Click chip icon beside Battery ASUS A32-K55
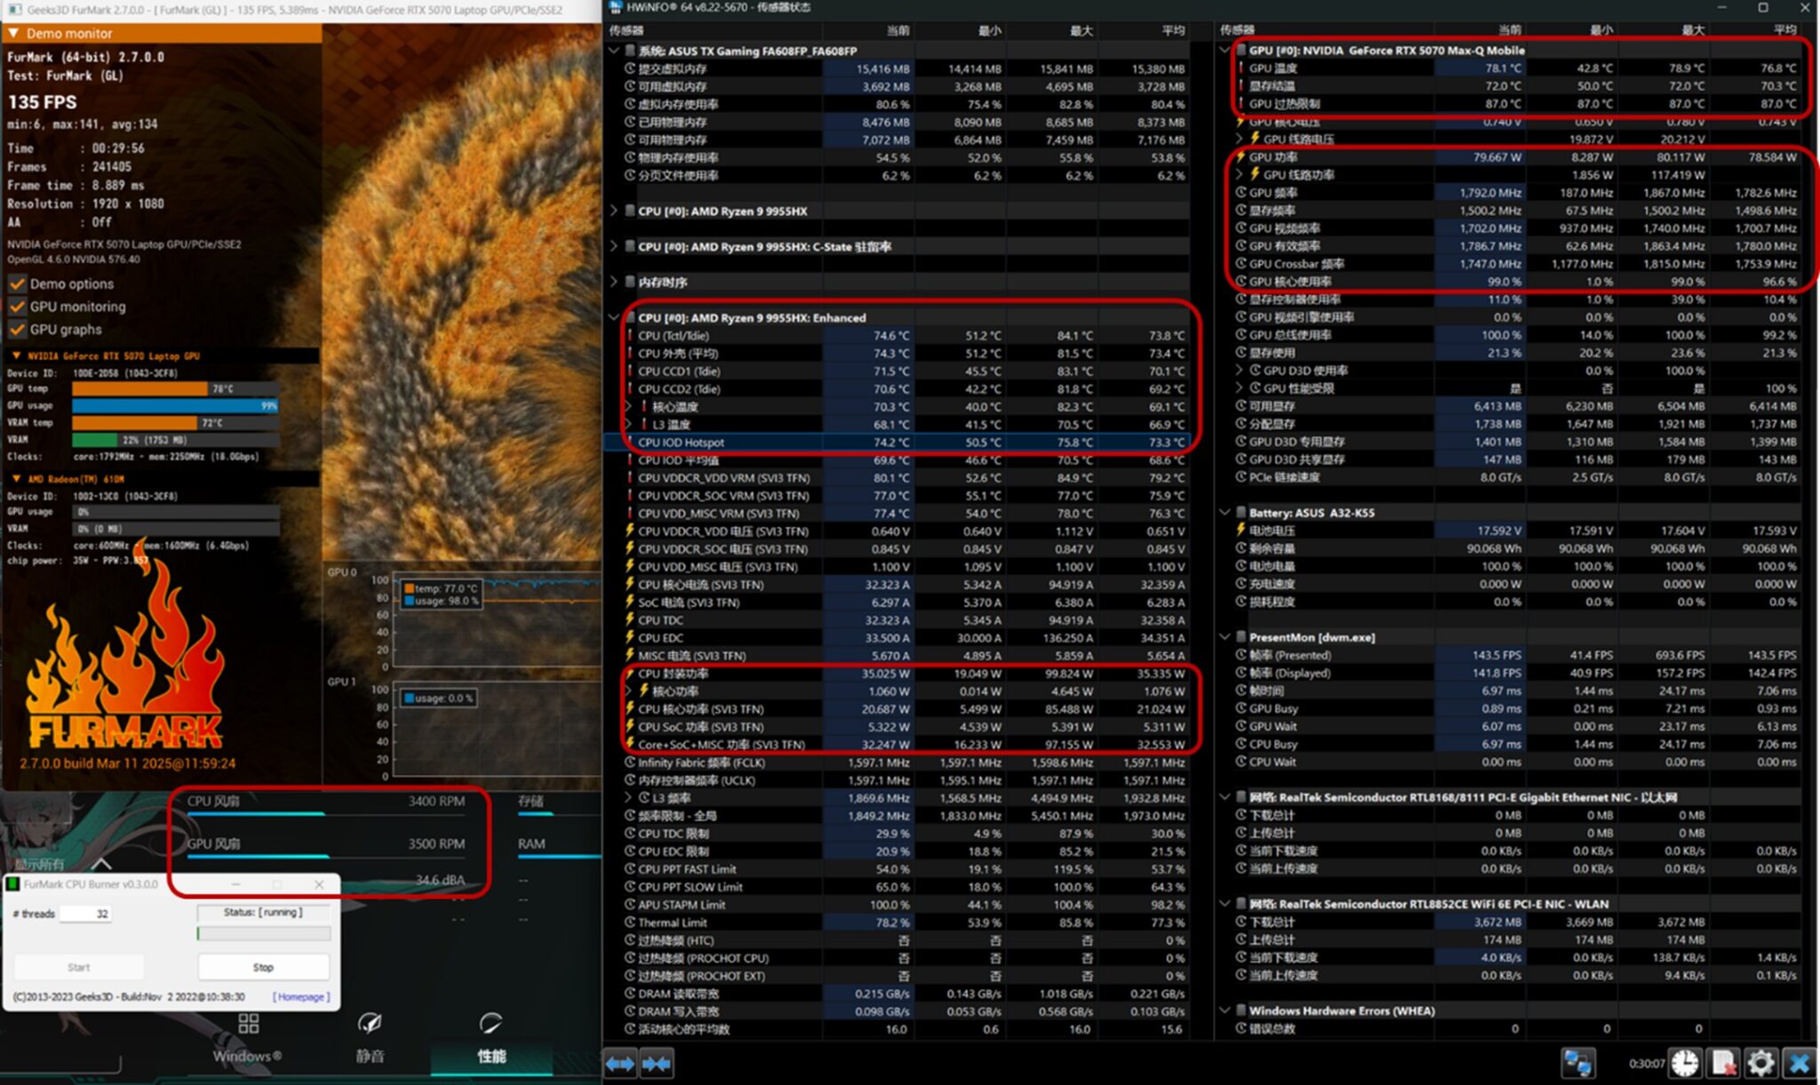This screenshot has height=1085, width=1820. click(x=1241, y=513)
